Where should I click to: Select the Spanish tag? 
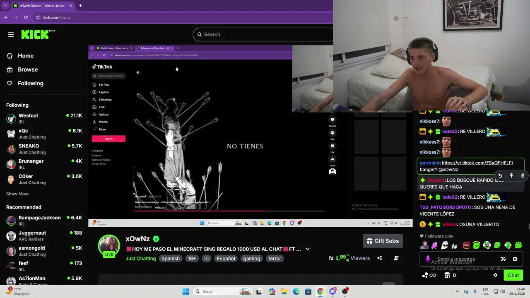[171, 259]
